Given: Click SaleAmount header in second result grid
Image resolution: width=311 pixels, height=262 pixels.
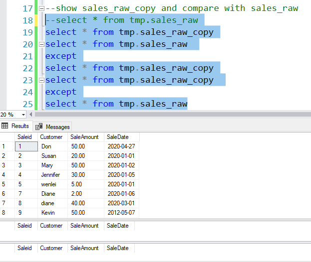Looking at the screenshot, I should point(86,226).
